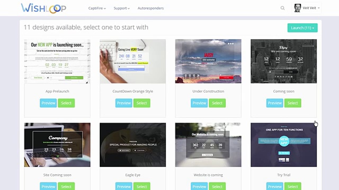Click the "11 designs available" heading
Screen dimensions: 339x190
[86, 27]
